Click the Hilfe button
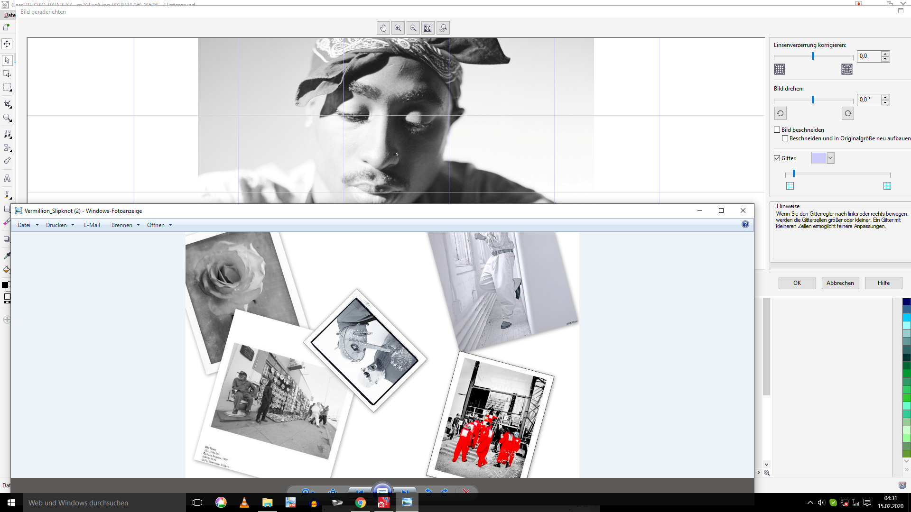This screenshot has width=911, height=512. 883,283
